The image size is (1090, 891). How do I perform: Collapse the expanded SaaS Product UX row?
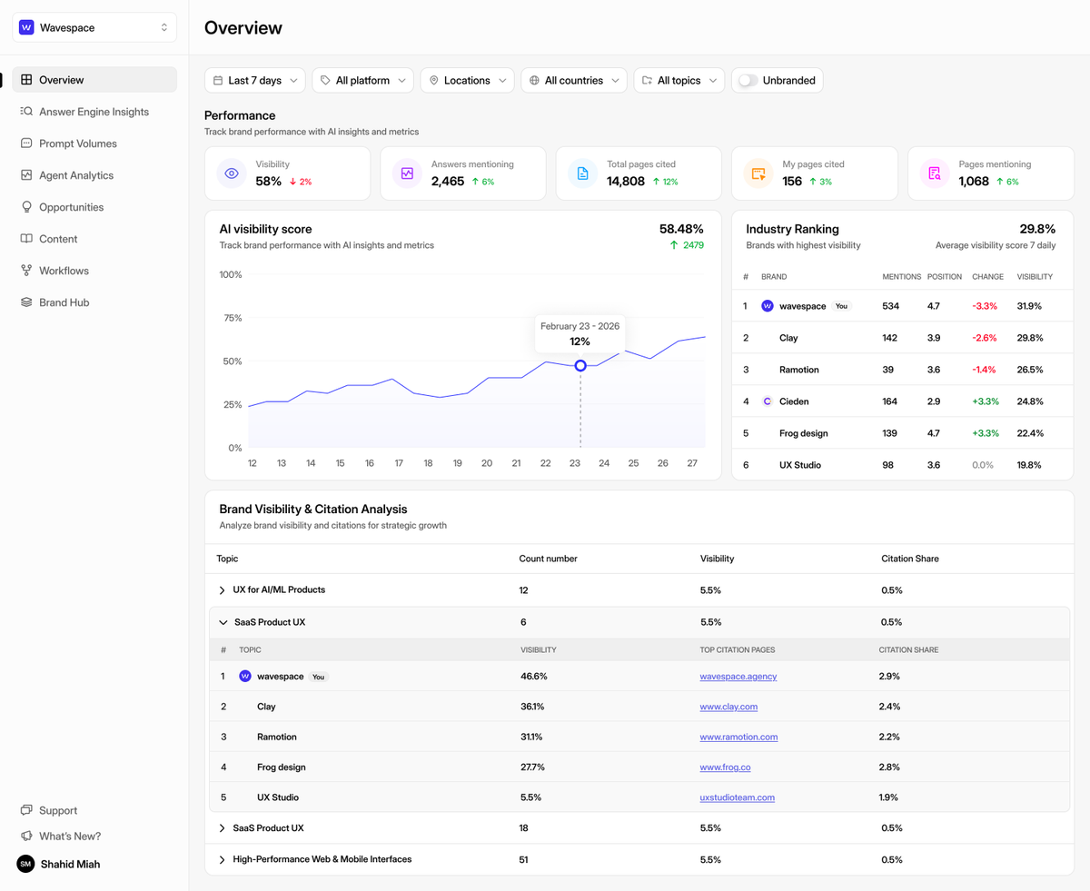223,623
